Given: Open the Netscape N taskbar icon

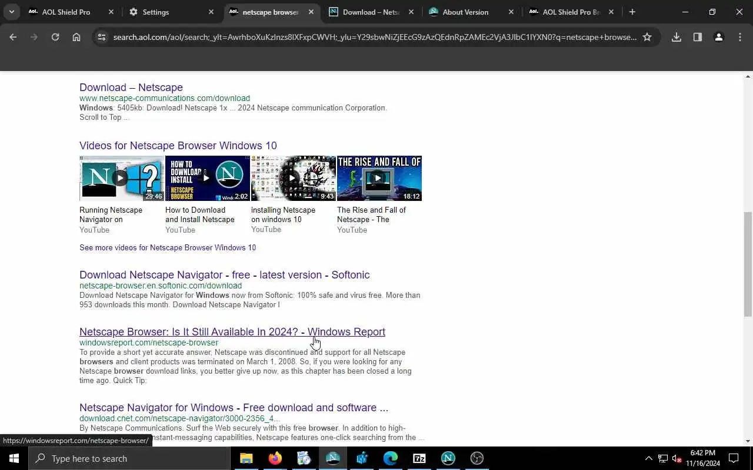Looking at the screenshot, I should tap(448, 458).
